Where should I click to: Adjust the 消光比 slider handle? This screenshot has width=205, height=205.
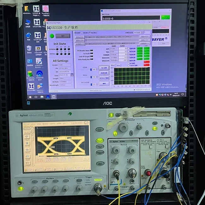[x=91, y=77]
